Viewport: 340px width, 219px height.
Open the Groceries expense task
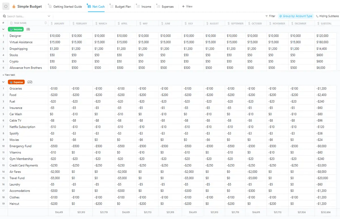point(16,88)
